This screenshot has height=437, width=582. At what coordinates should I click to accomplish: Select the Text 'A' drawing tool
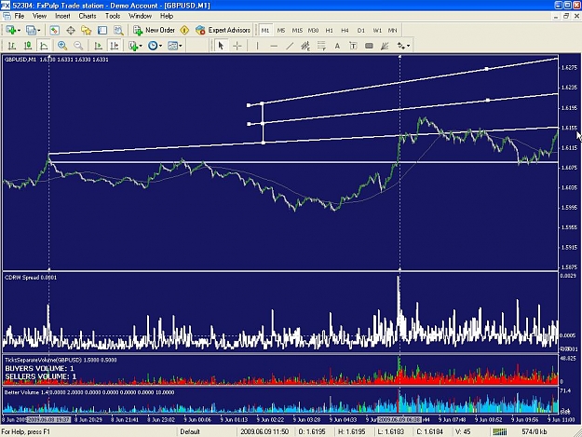337,46
